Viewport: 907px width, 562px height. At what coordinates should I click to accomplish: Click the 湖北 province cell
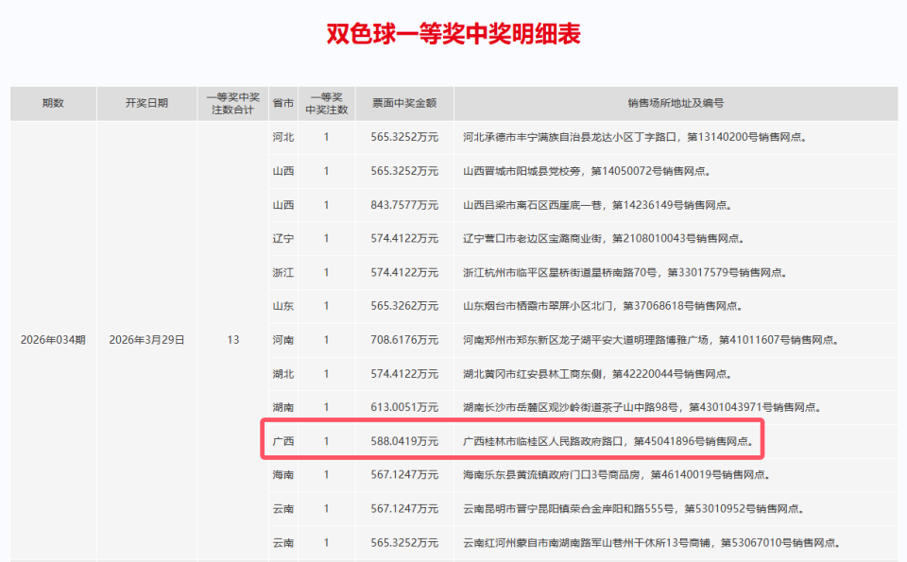coord(283,374)
